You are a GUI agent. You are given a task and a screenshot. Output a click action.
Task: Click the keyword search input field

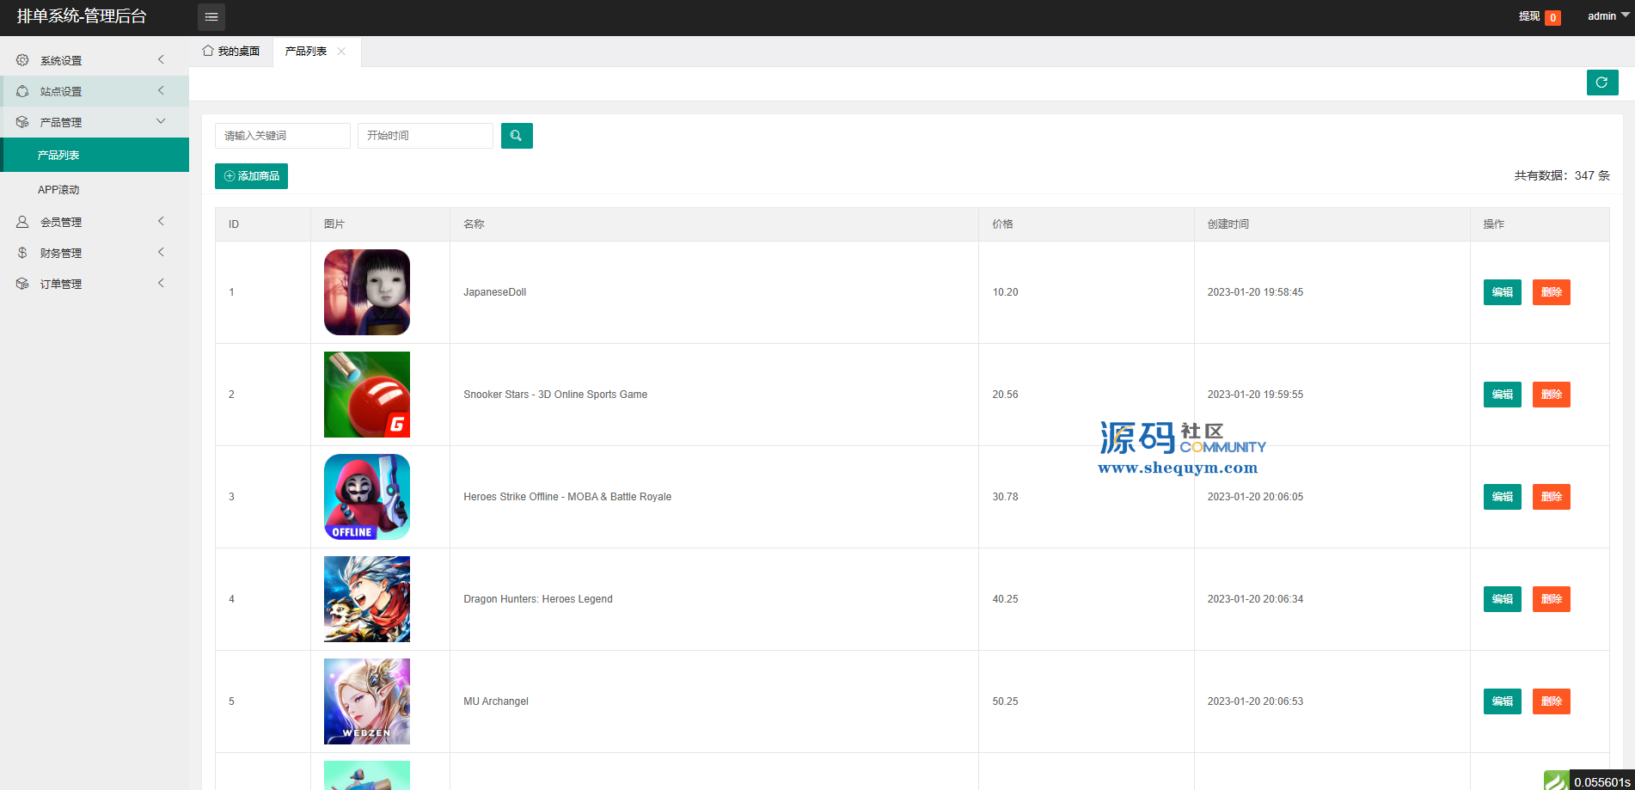282,136
